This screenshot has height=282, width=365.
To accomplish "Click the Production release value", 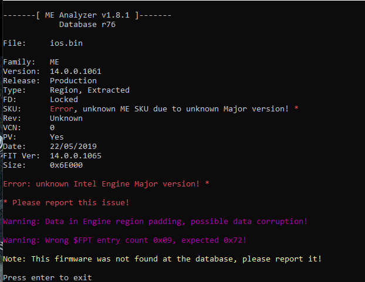I will pos(73,81).
